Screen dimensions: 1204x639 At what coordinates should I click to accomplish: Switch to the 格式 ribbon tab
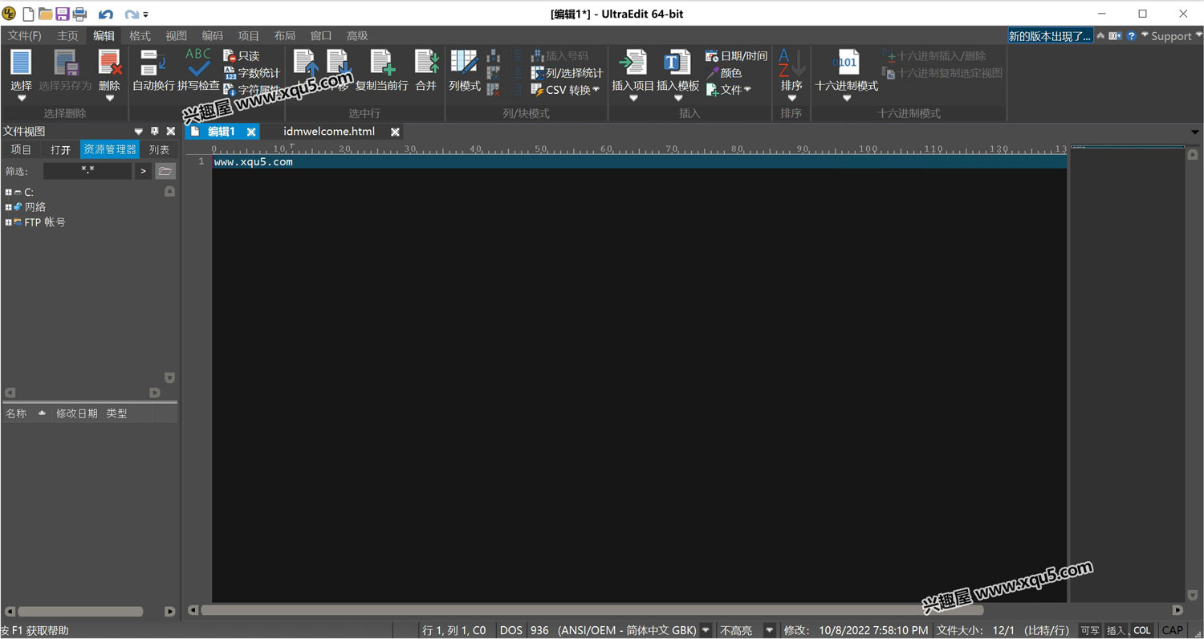point(140,36)
